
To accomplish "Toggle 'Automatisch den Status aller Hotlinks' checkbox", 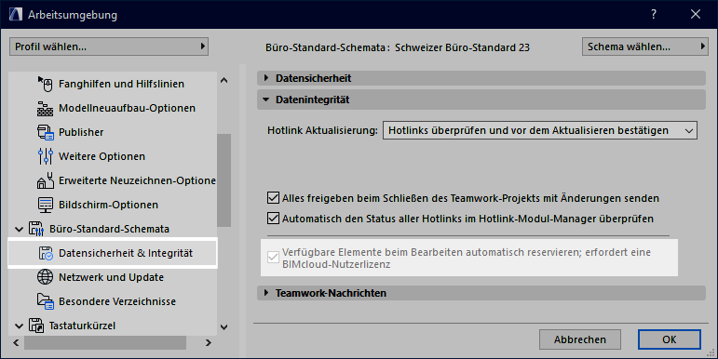I will click(x=273, y=219).
